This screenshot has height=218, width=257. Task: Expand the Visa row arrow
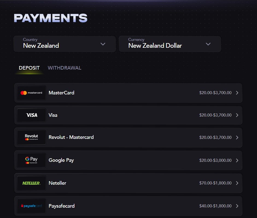(x=237, y=115)
